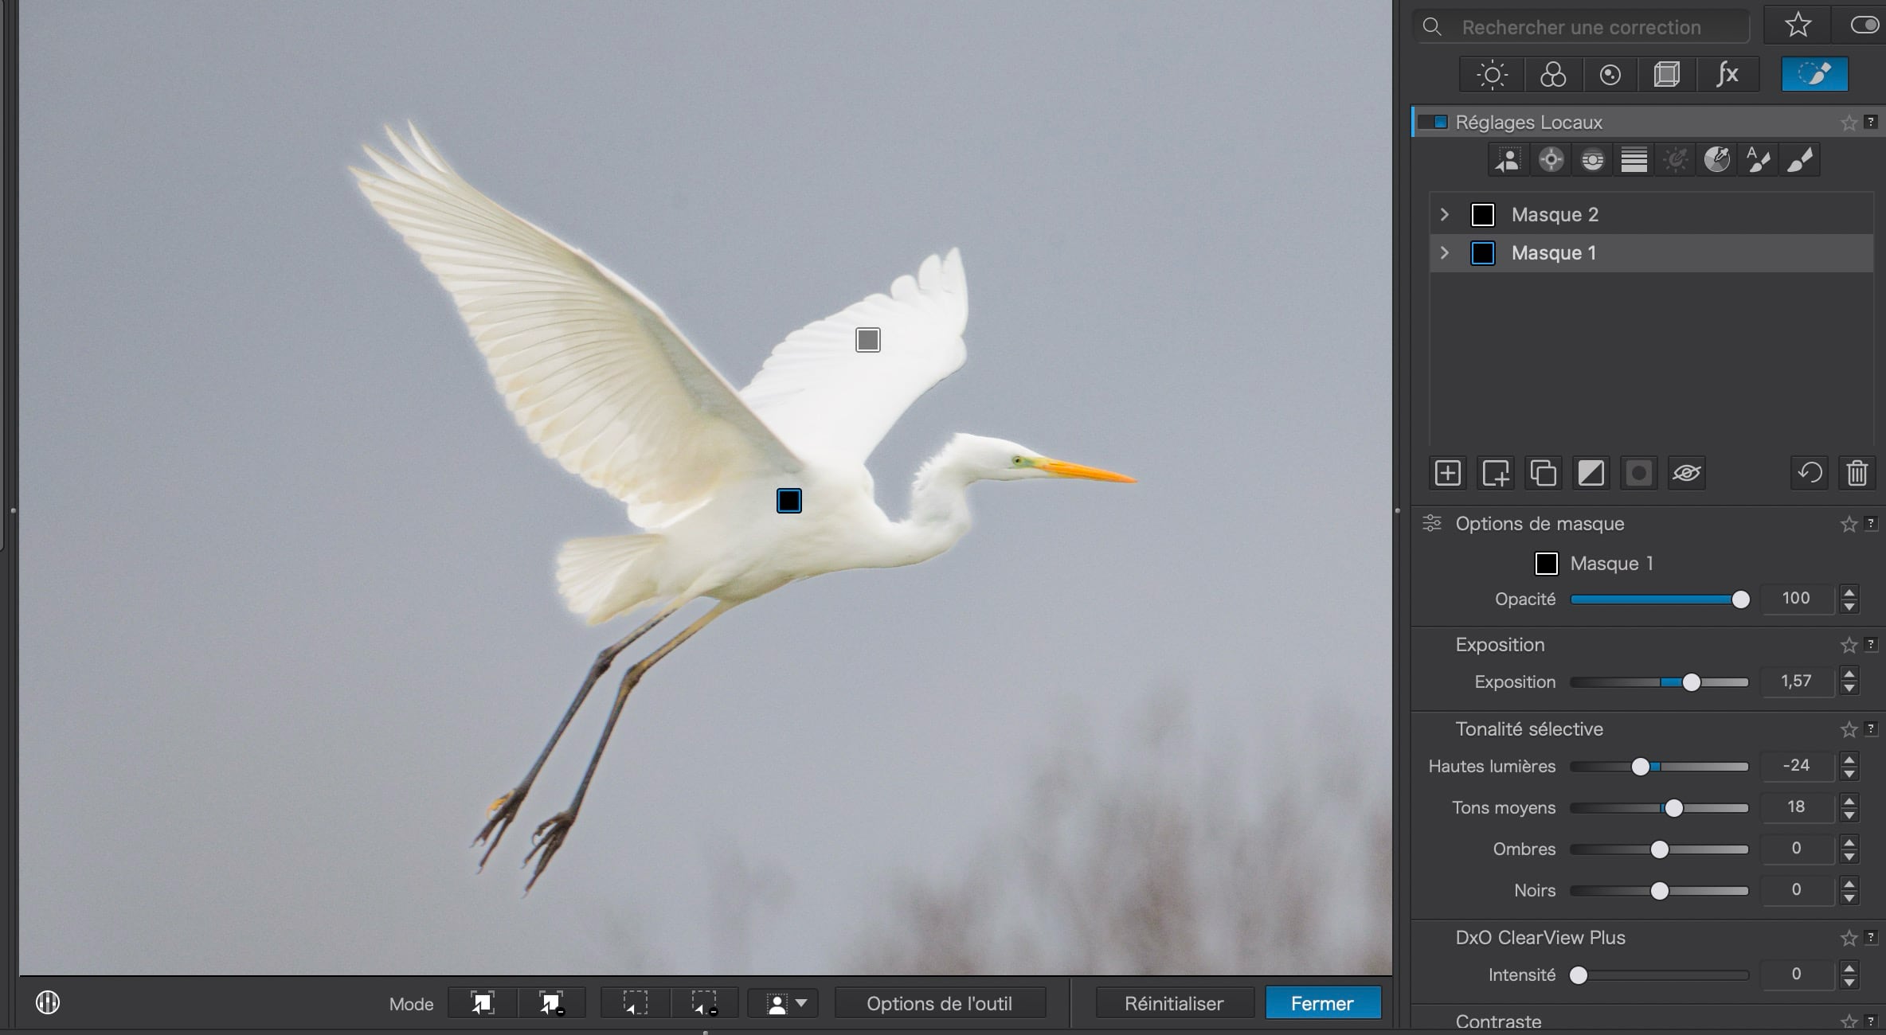Image resolution: width=1886 pixels, height=1035 pixels.
Task: Select the Control Point local adjustment tool
Action: pyautogui.click(x=1551, y=160)
